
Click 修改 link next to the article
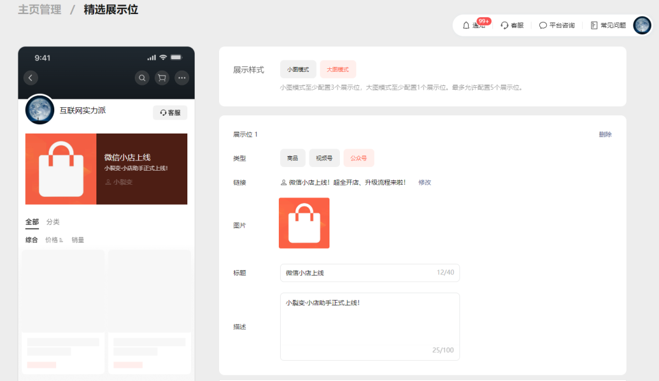(x=425, y=182)
